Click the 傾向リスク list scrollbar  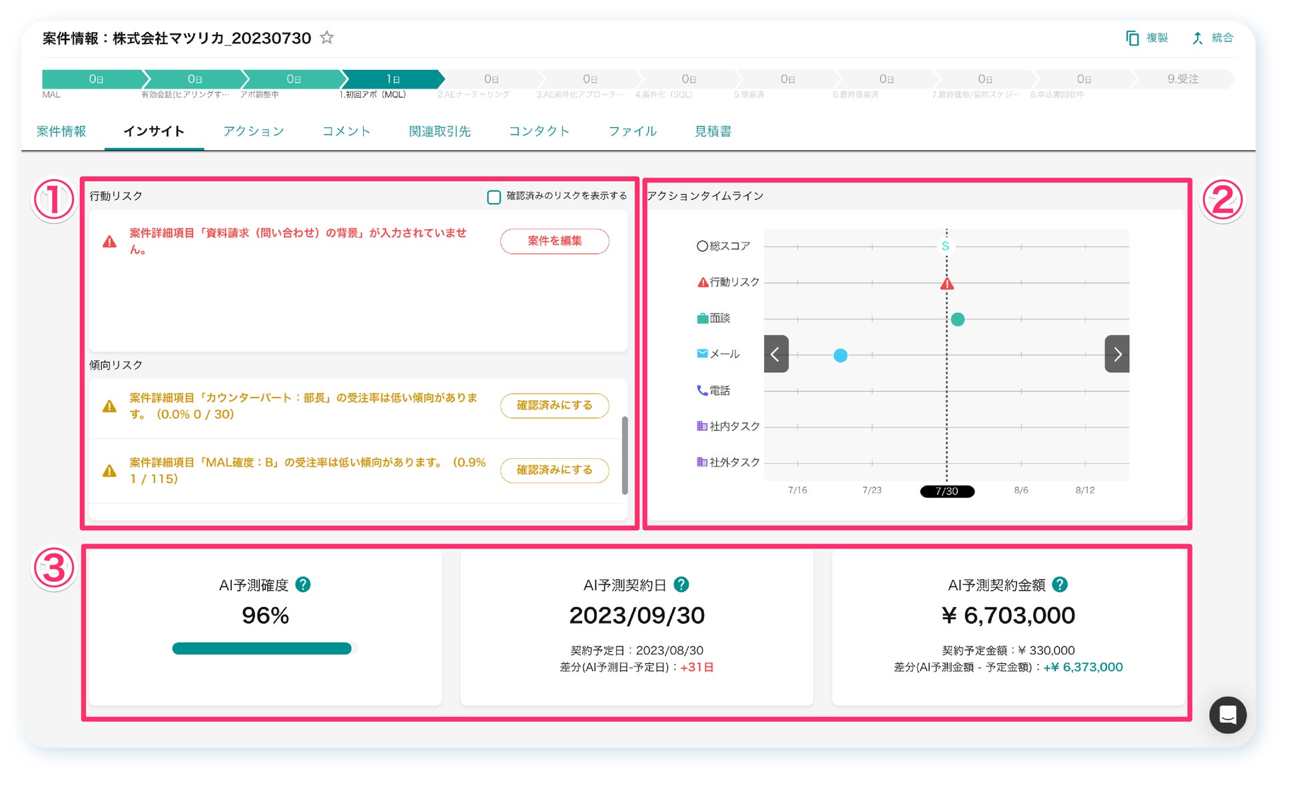[624, 455]
